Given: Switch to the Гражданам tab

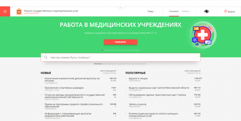Looking at the screenshot, I should click(x=174, y=11).
